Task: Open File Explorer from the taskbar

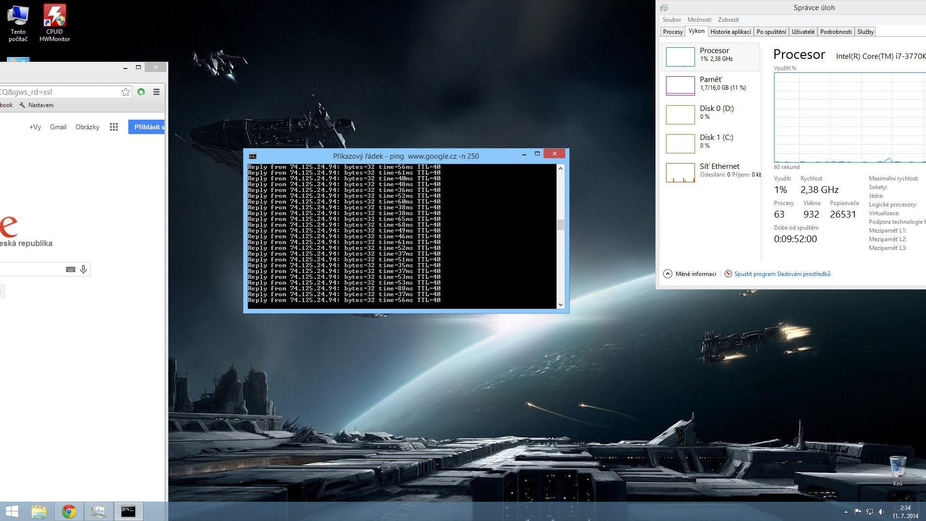Action: tap(39, 511)
